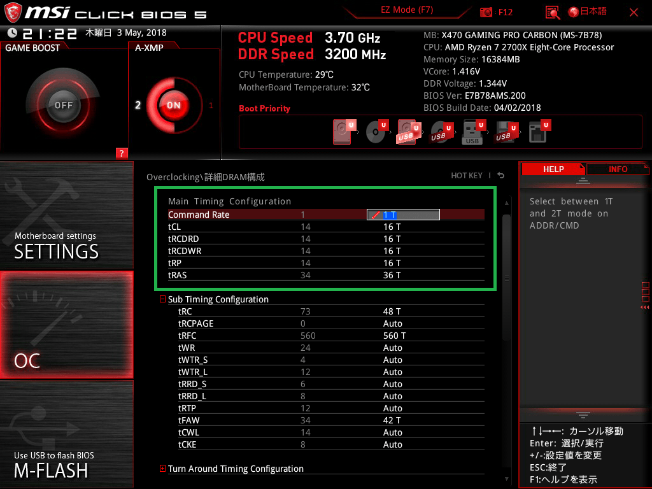The height and width of the screenshot is (489, 652).
Task: Click the tRCPAGE Auto setting
Action: pos(392,323)
